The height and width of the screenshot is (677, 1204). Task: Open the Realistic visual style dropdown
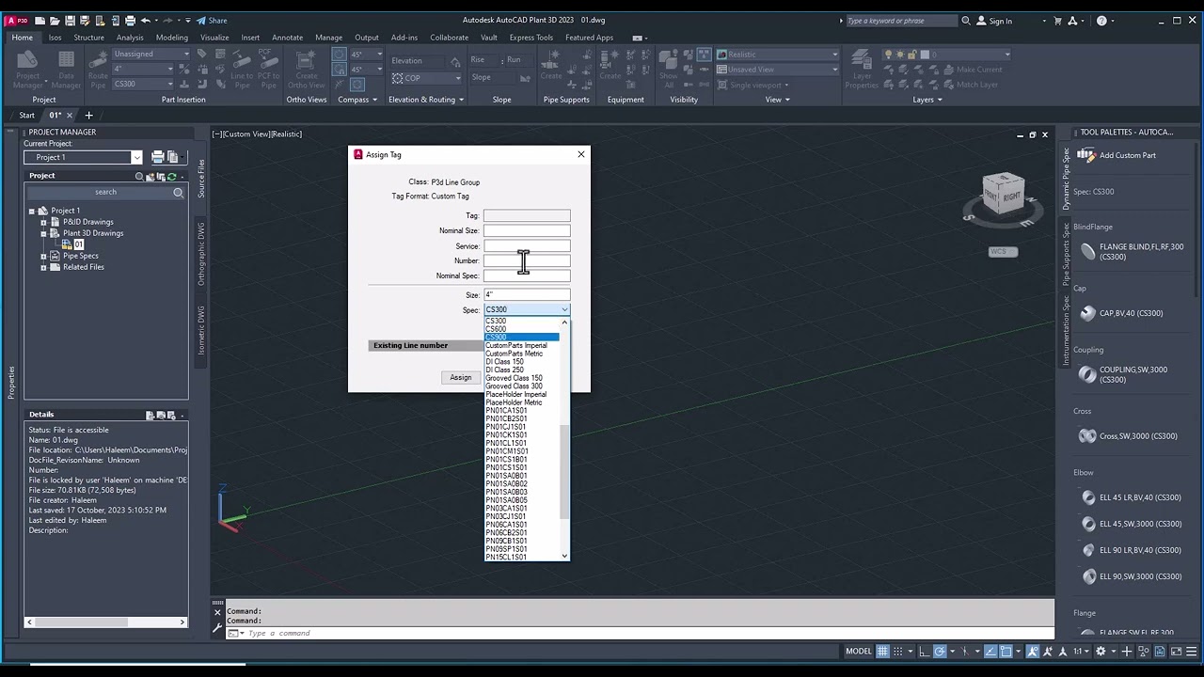point(777,55)
